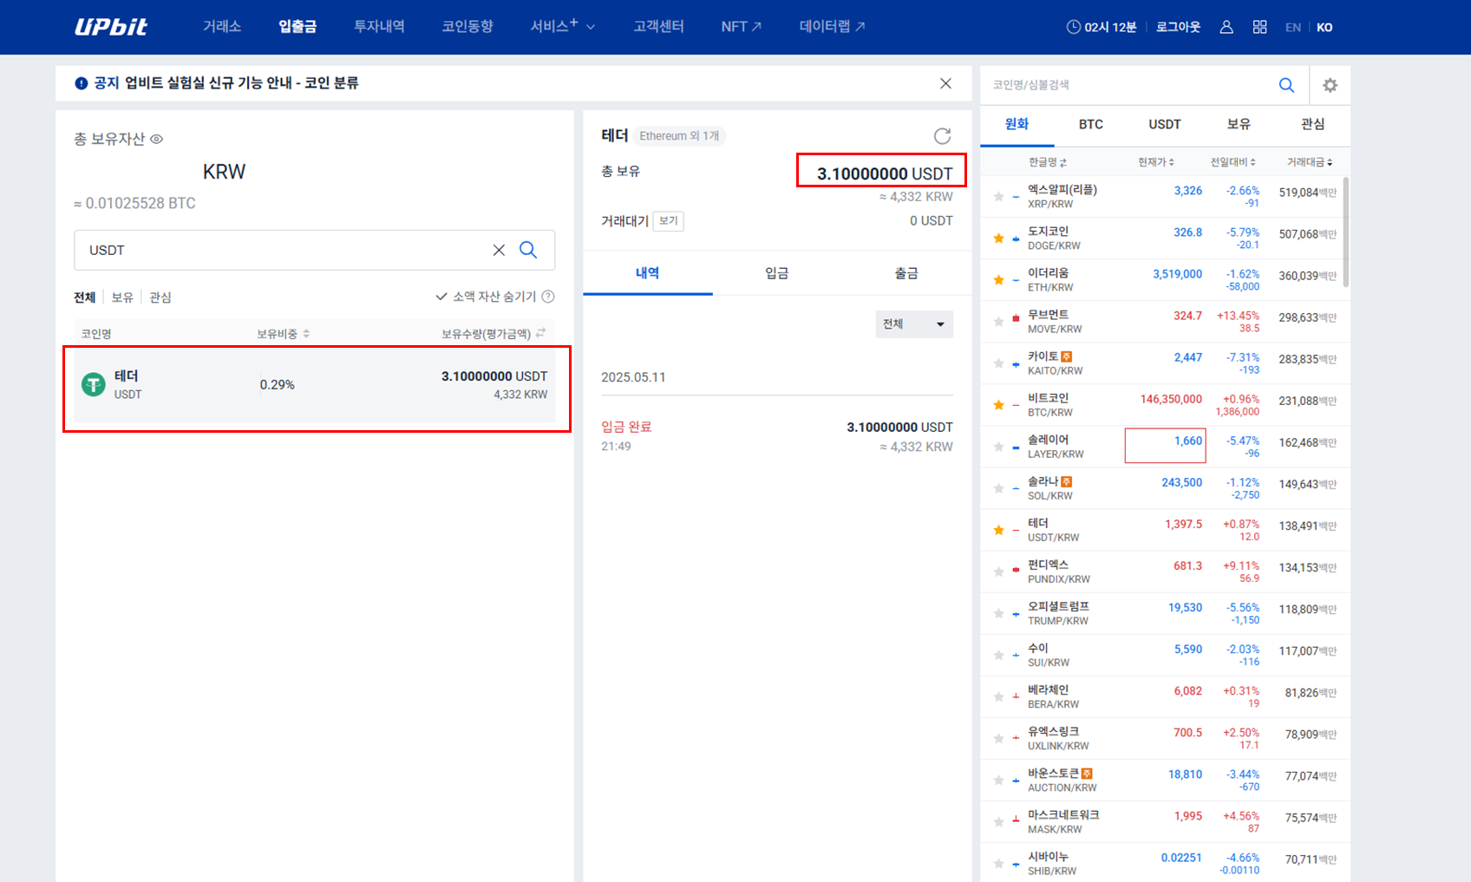Open 거래소 menu
This screenshot has height=882, width=1471.
tap(222, 26)
